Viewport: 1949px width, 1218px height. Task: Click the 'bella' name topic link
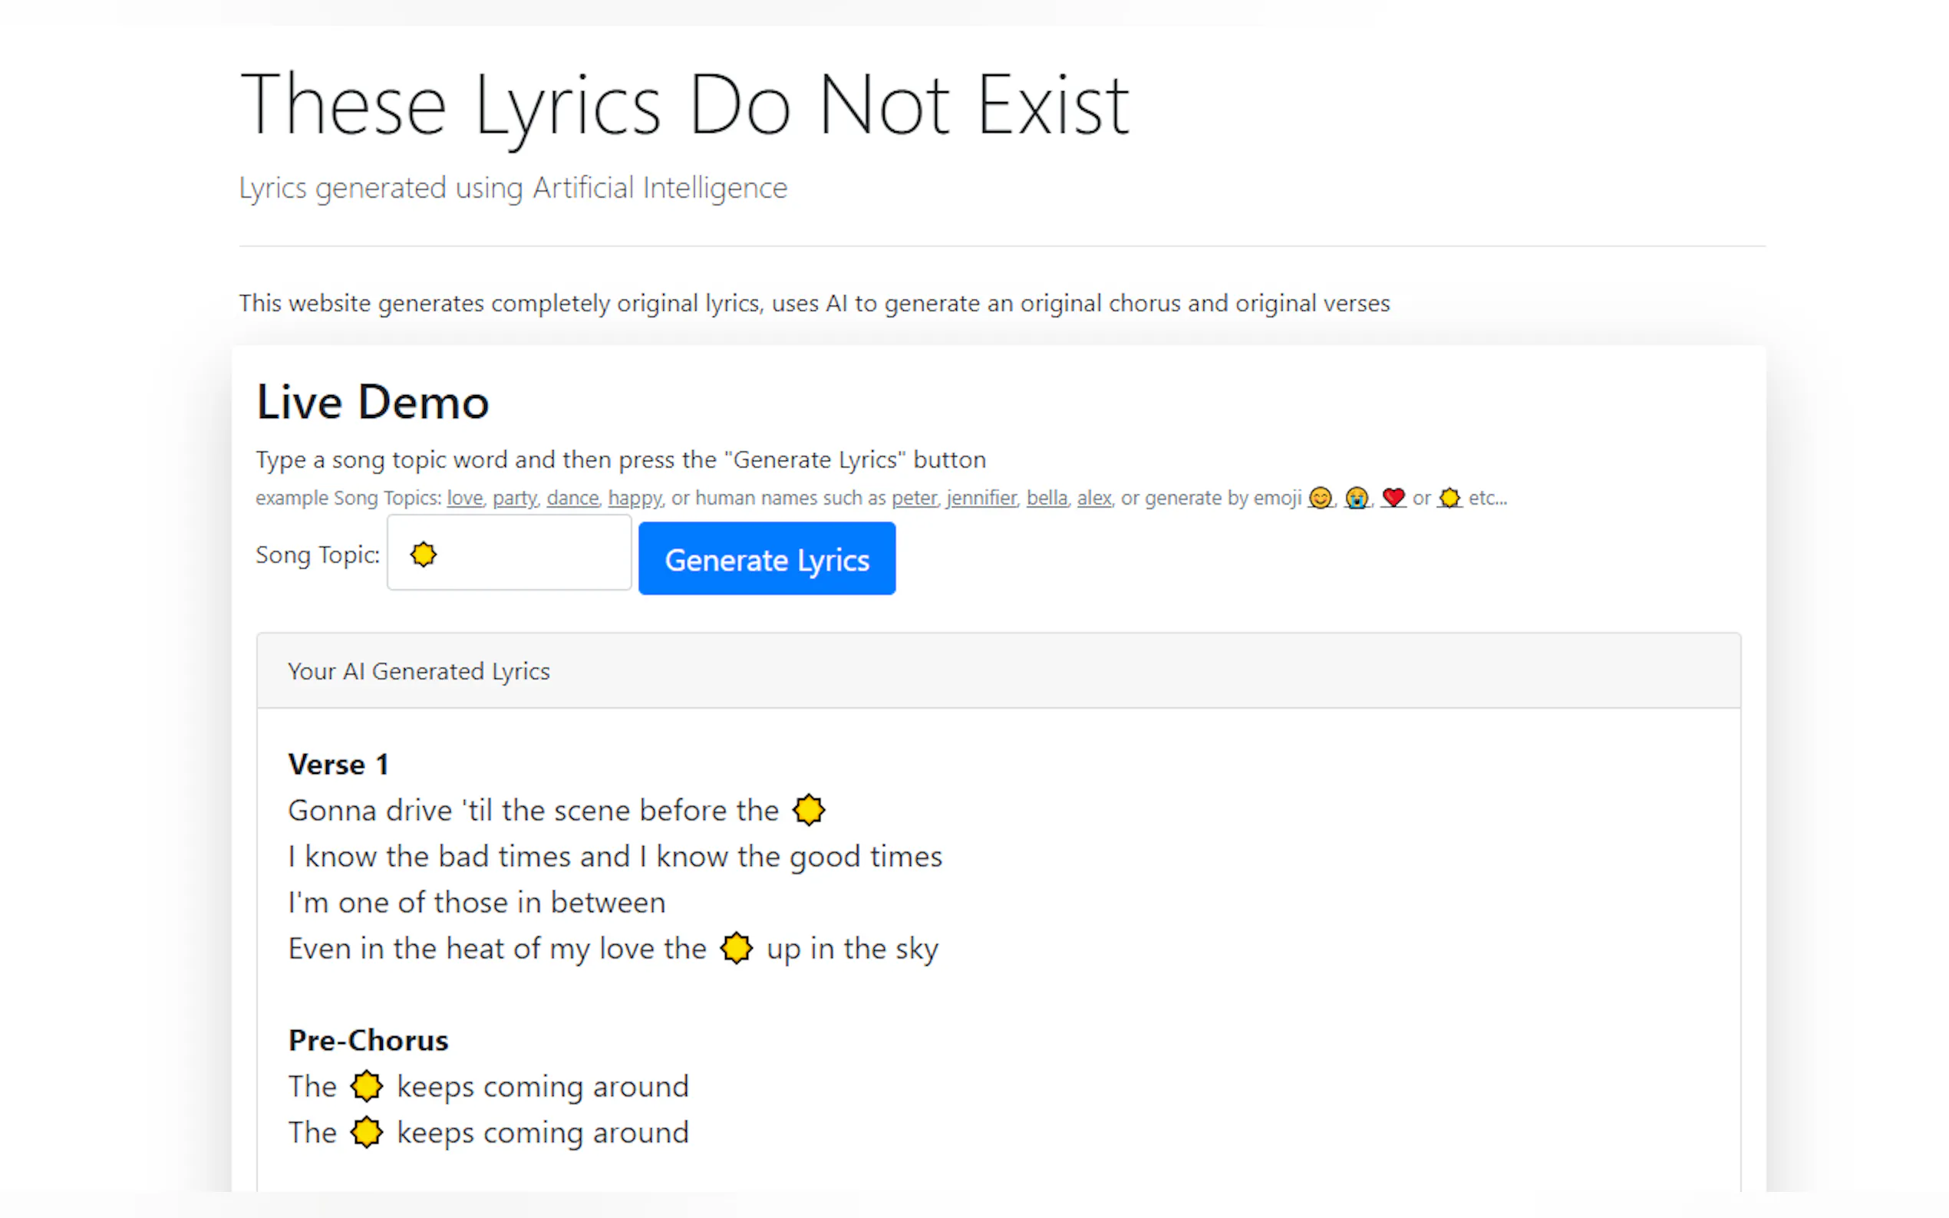pyautogui.click(x=1047, y=499)
